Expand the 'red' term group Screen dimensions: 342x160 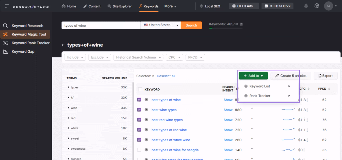pyautogui.click(x=68, y=118)
